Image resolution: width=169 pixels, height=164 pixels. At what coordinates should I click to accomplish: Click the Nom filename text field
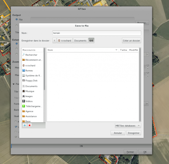[x=96, y=33]
